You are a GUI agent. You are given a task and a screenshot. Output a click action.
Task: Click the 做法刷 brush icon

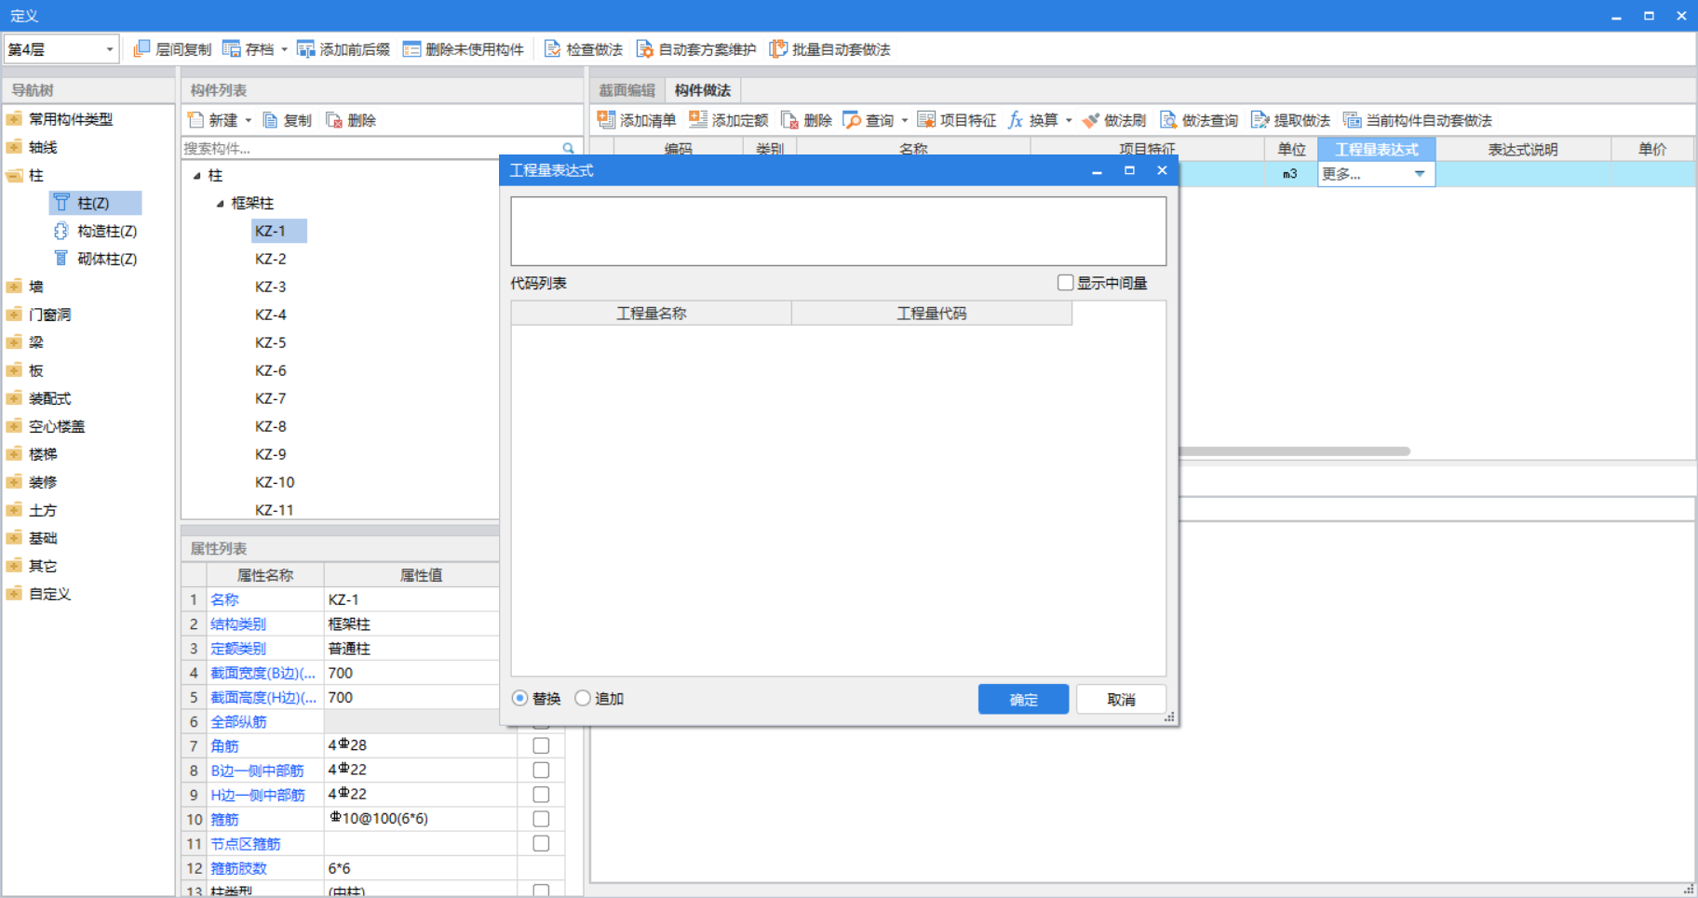(x=1090, y=120)
